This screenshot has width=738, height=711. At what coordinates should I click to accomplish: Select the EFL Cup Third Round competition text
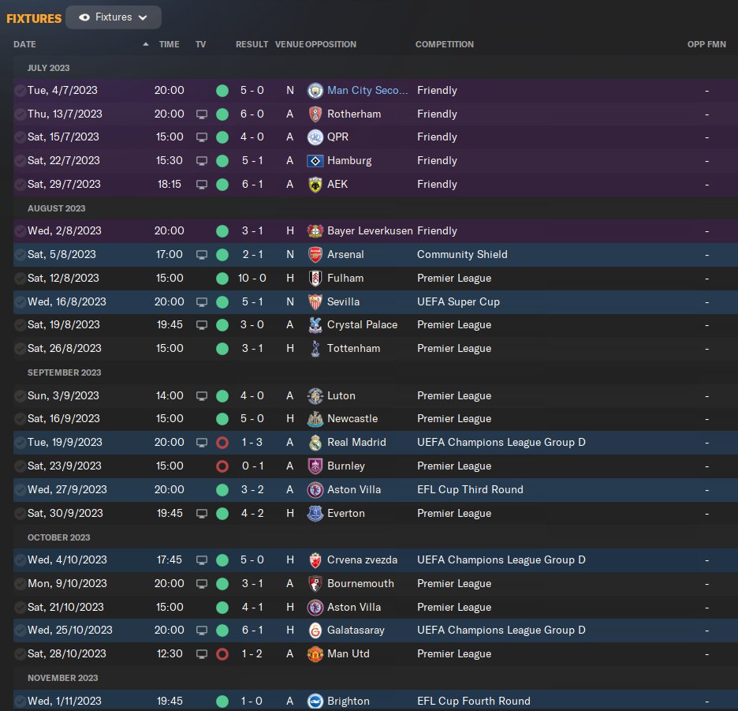470,489
